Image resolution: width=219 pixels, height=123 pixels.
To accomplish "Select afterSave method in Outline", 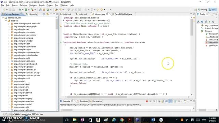I will [213, 37].
